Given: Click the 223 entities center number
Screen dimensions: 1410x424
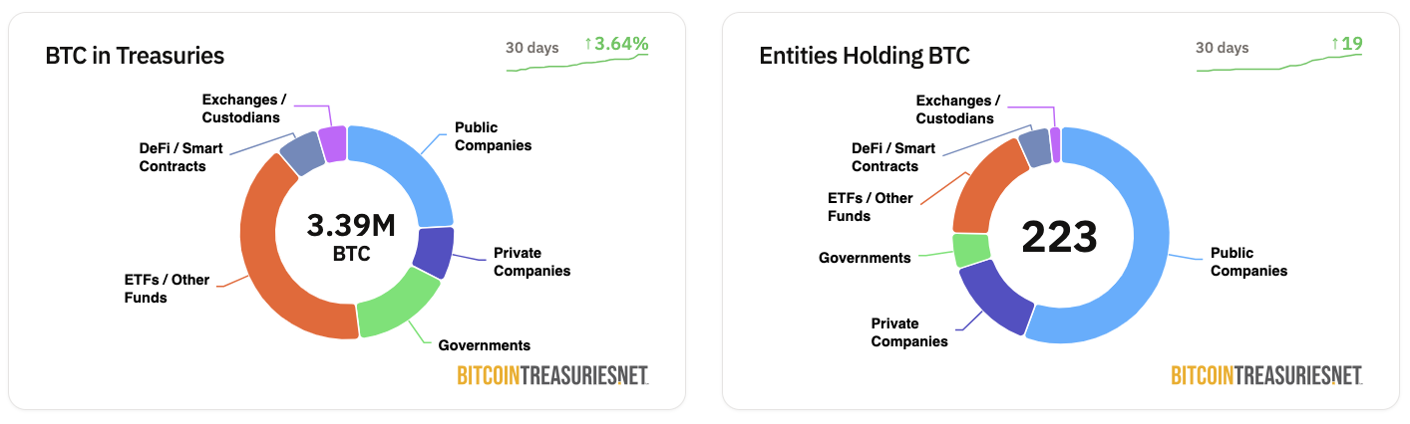Looking at the screenshot, I should tap(1060, 237).
